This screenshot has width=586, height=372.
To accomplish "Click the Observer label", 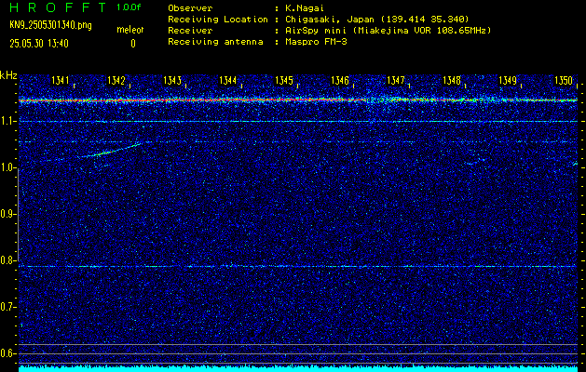I will click(x=190, y=8).
